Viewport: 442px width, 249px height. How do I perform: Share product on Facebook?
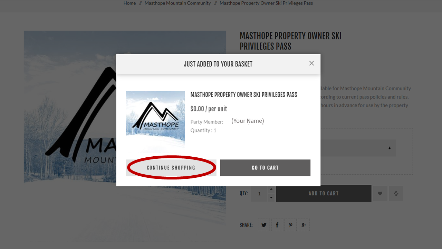pyautogui.click(x=277, y=225)
